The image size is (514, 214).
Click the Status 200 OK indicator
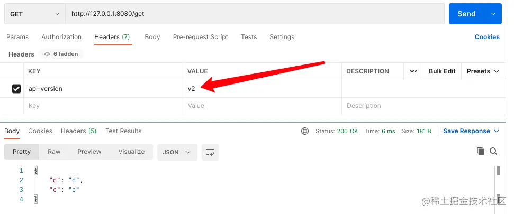[x=337, y=131]
